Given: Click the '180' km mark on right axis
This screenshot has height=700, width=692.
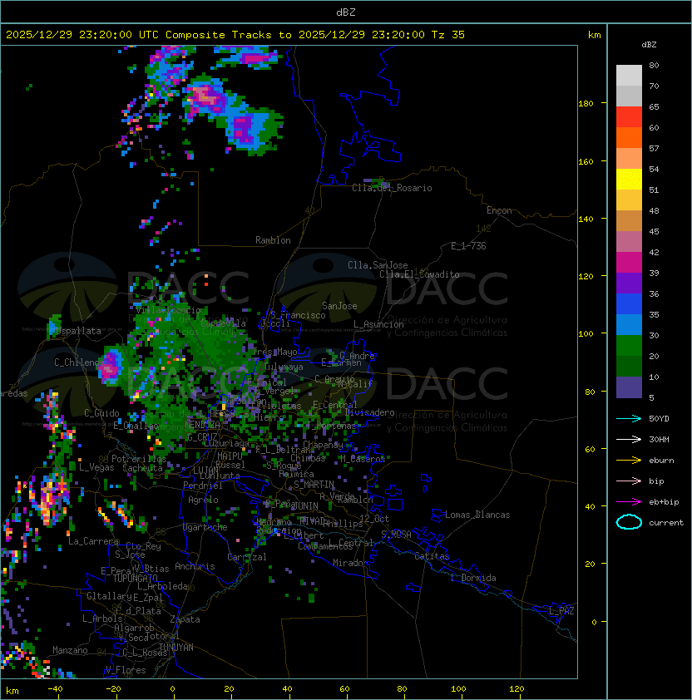Looking at the screenshot, I should 586,104.
